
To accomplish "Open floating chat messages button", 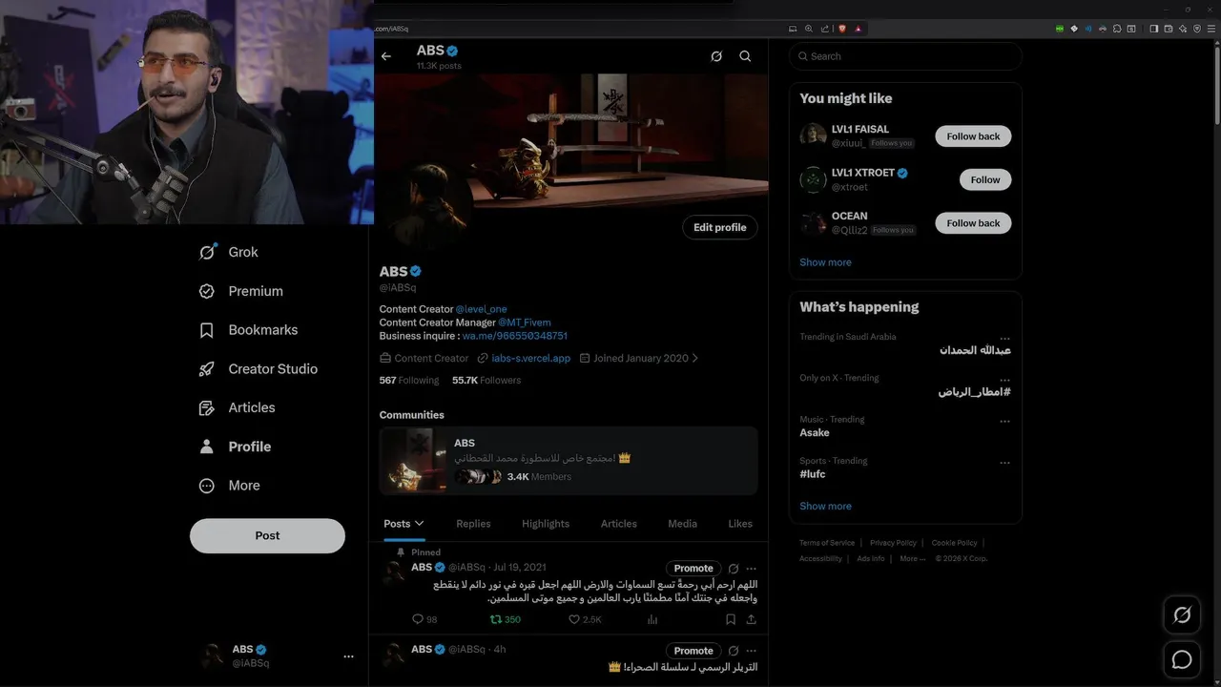I will tap(1182, 659).
